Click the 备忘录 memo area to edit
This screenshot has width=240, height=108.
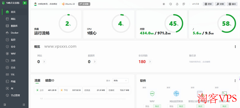point(199,62)
